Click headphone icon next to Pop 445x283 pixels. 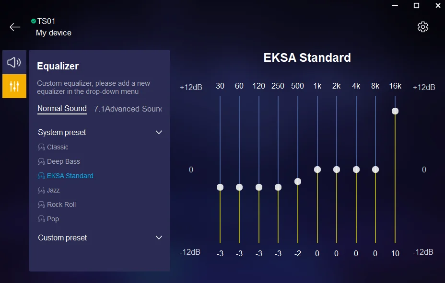point(41,219)
